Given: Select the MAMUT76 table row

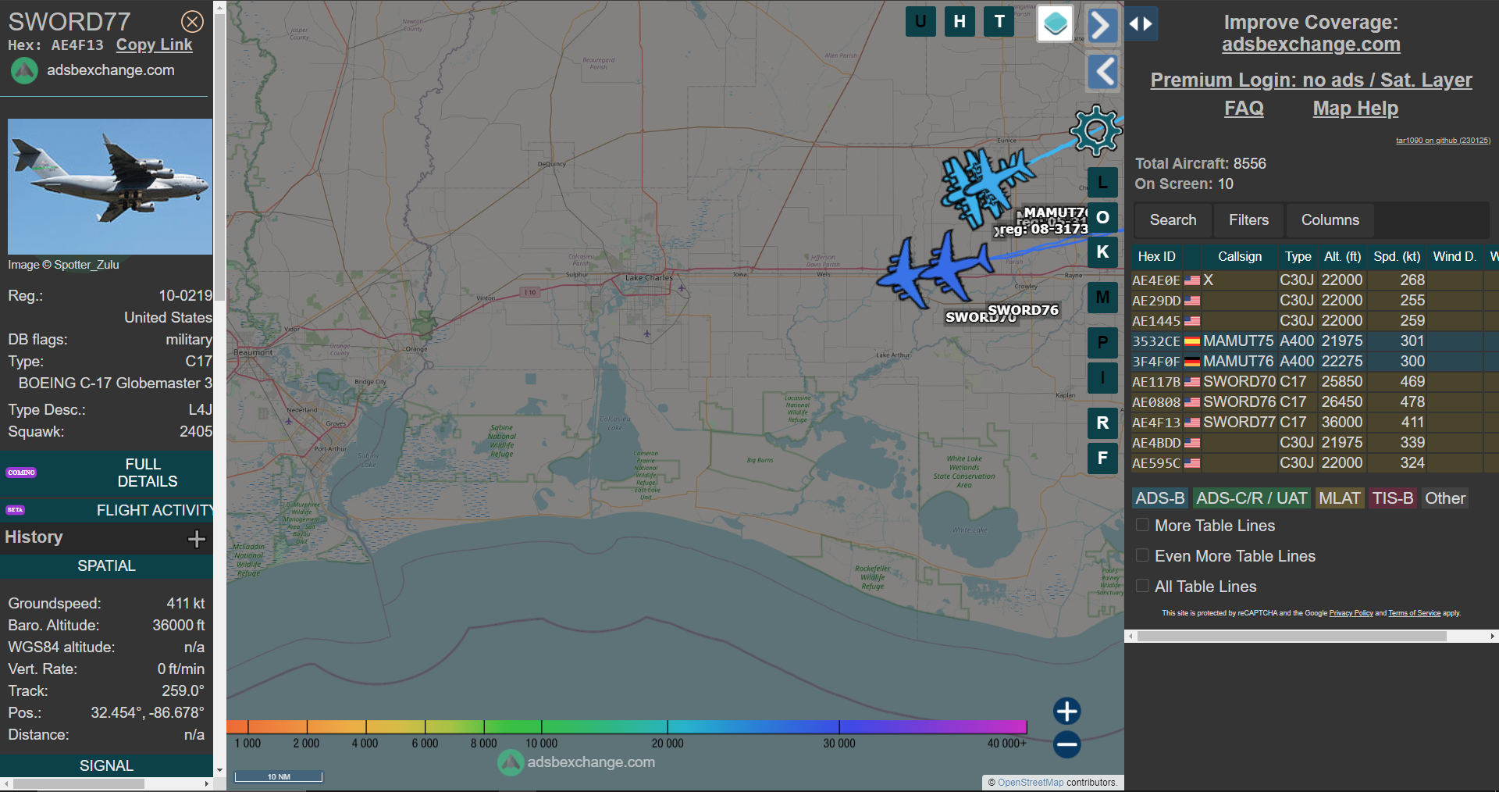Looking at the screenshot, I should pyautogui.click(x=1315, y=362).
